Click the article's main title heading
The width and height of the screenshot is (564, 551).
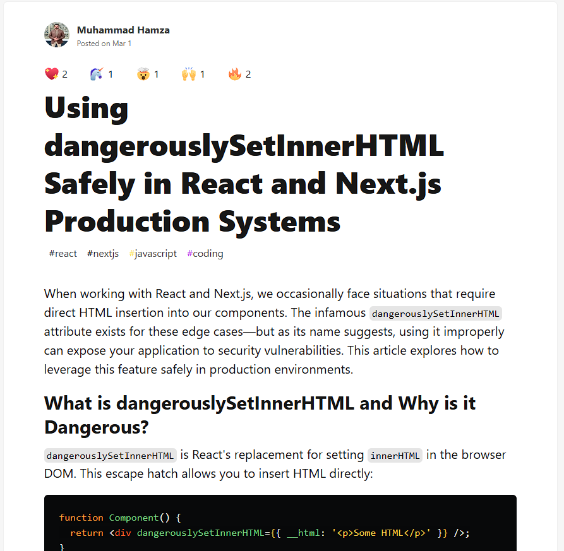244,165
